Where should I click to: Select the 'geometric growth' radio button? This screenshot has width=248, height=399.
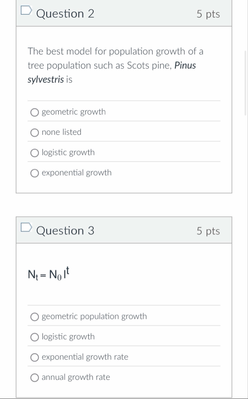tap(35, 112)
